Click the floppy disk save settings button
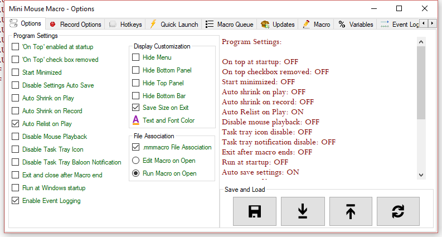 tap(255, 211)
